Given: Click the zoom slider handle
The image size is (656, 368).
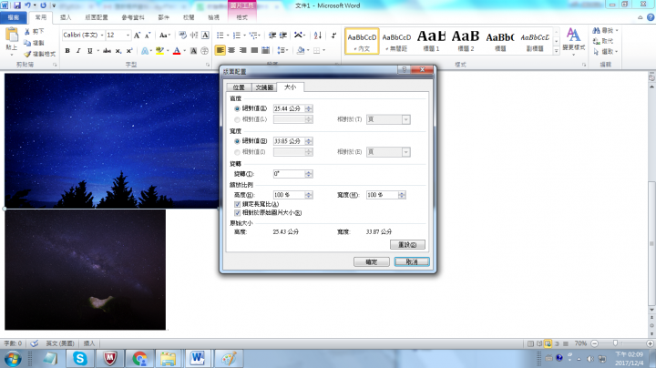Looking at the screenshot, I should pyautogui.click(x=615, y=343).
